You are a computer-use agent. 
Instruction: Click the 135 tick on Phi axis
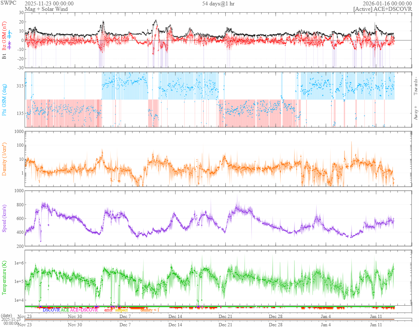pyautogui.click(x=20, y=113)
